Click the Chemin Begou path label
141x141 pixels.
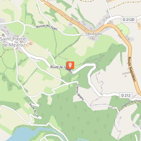80,92
